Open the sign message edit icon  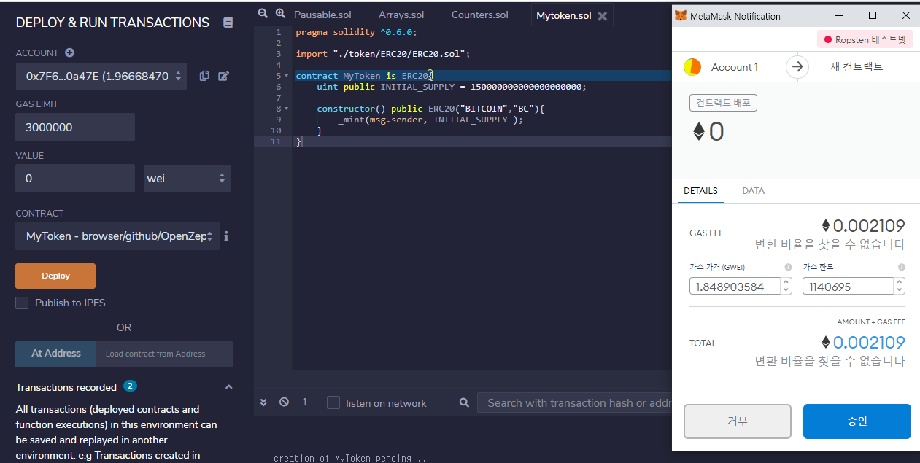pyautogui.click(x=223, y=76)
